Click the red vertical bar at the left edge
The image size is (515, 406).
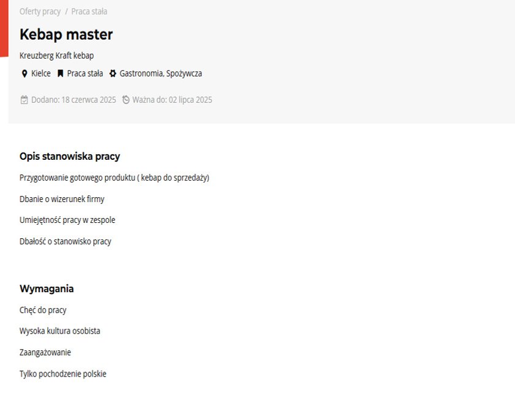tap(4, 29)
